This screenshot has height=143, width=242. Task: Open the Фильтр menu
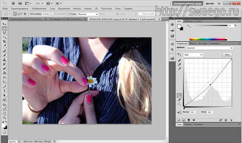coord(77,8)
